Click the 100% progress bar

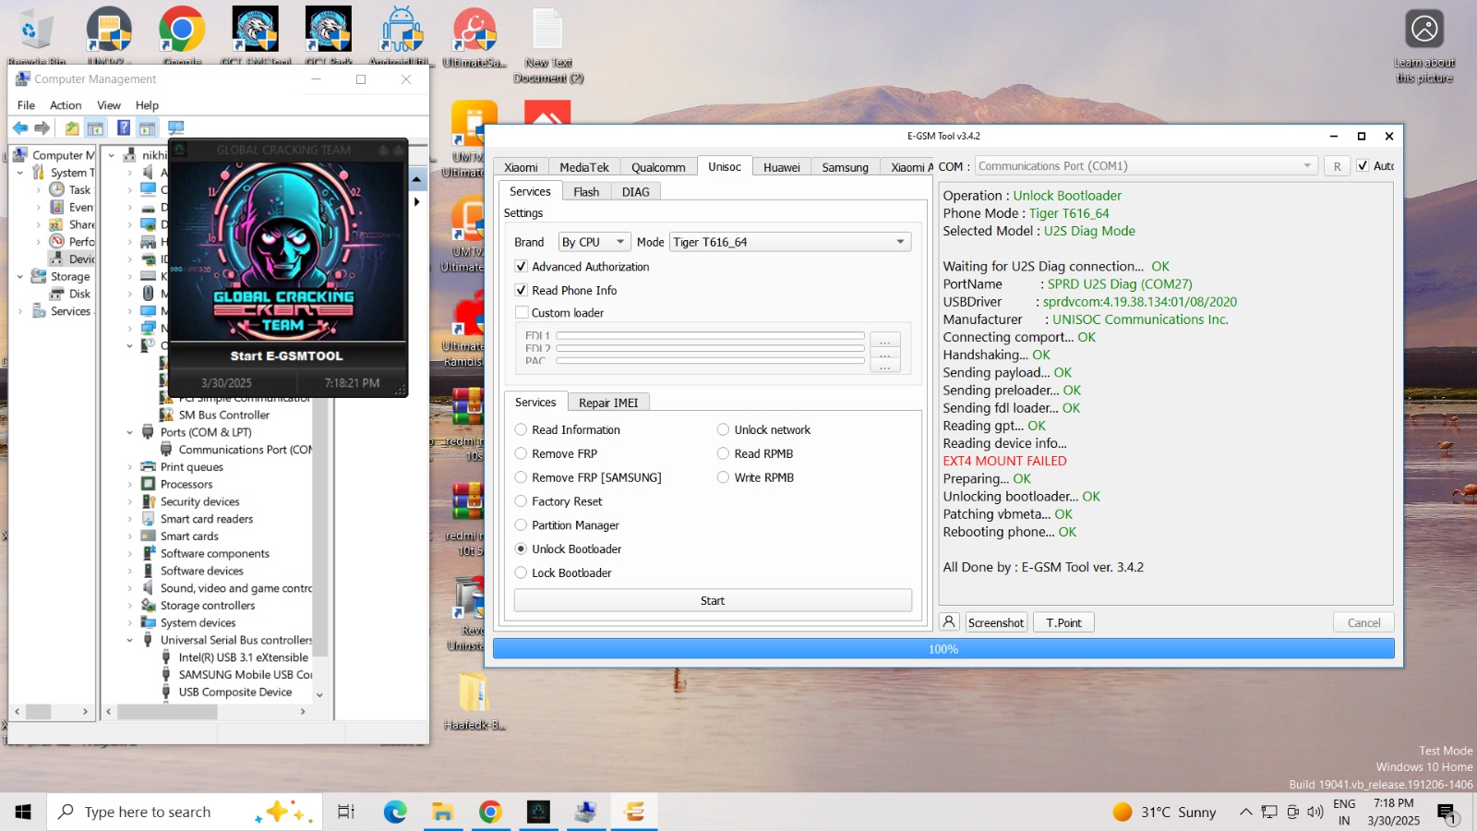(x=943, y=649)
